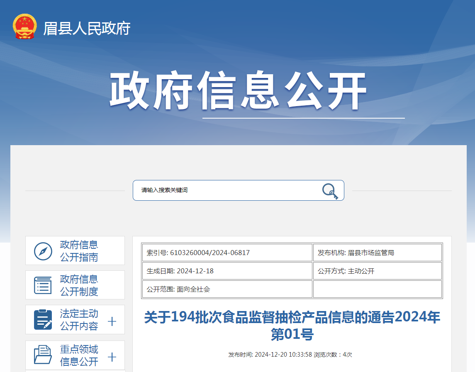This screenshot has height=372, width=475.
Task: Expand 重点领域信息公开 with plus sign
Action: coord(112,357)
